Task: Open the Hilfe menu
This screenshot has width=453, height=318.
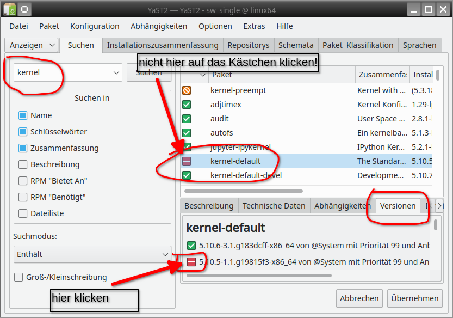Action: 284,26
